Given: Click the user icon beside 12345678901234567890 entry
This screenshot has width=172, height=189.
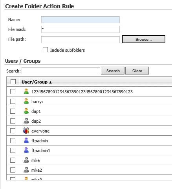Looking at the screenshot, I should [26, 91].
